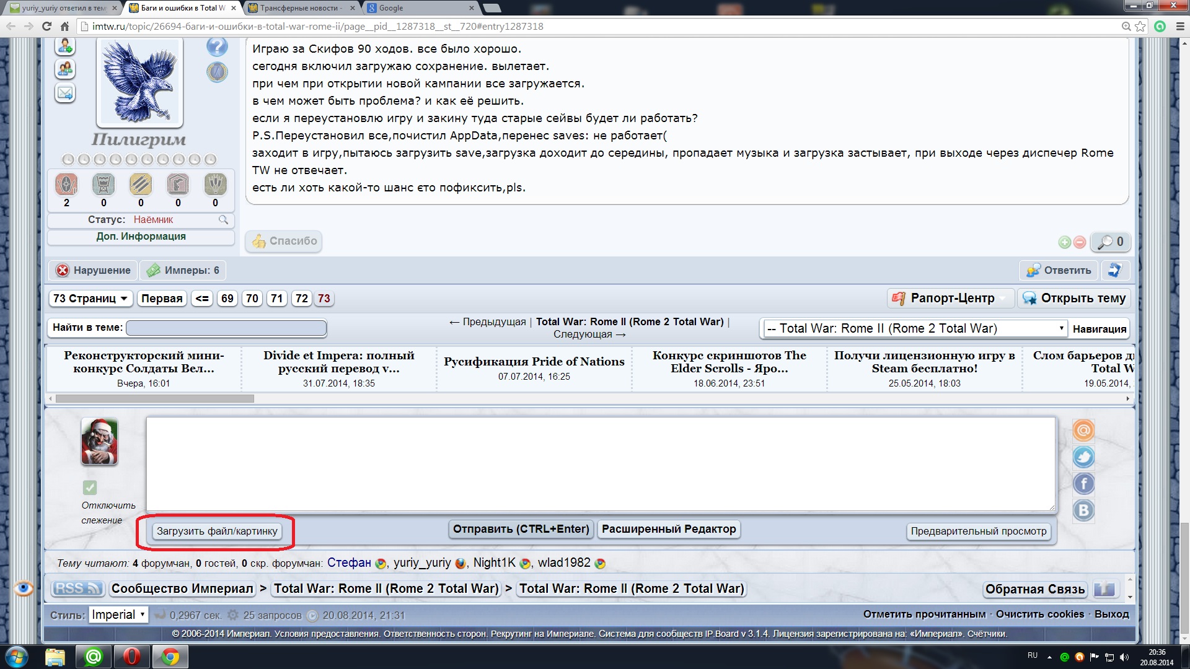
Task: Open Русификация Pride of Nations news item
Action: (534, 362)
